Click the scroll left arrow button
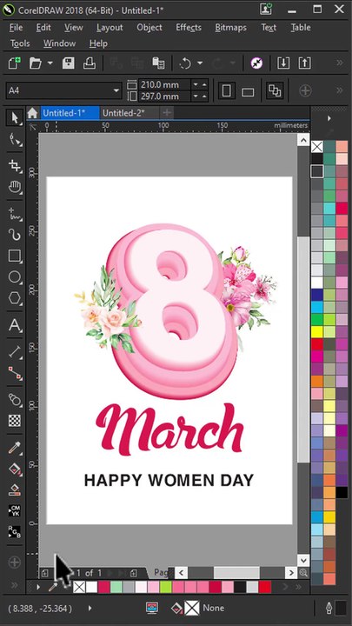Screen dimensions: 352x626 coord(181,573)
